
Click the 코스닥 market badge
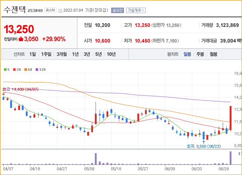point(50,10)
